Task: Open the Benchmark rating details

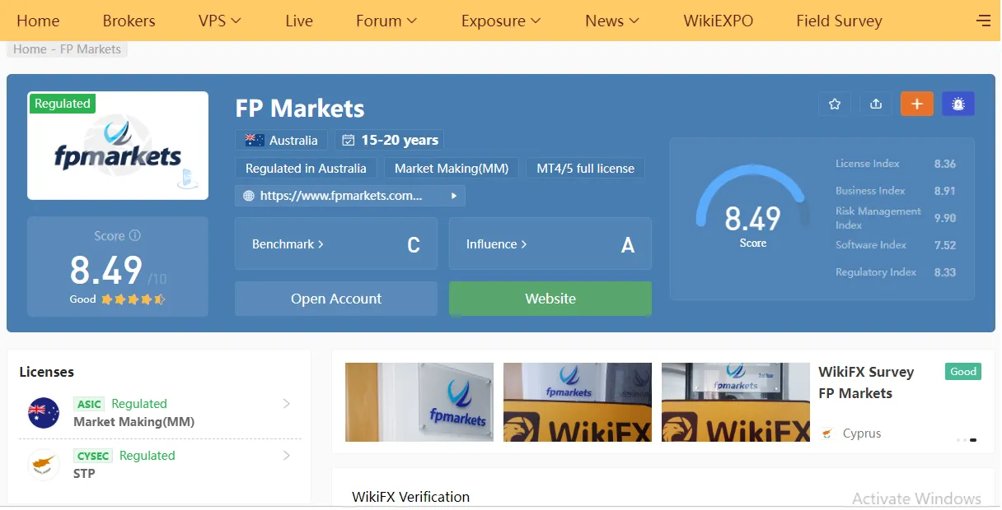Action: point(336,243)
